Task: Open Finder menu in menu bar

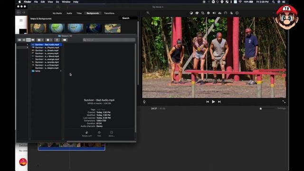Action: 28,2
